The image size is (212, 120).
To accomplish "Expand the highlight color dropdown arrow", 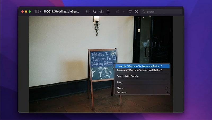I will (123, 12).
